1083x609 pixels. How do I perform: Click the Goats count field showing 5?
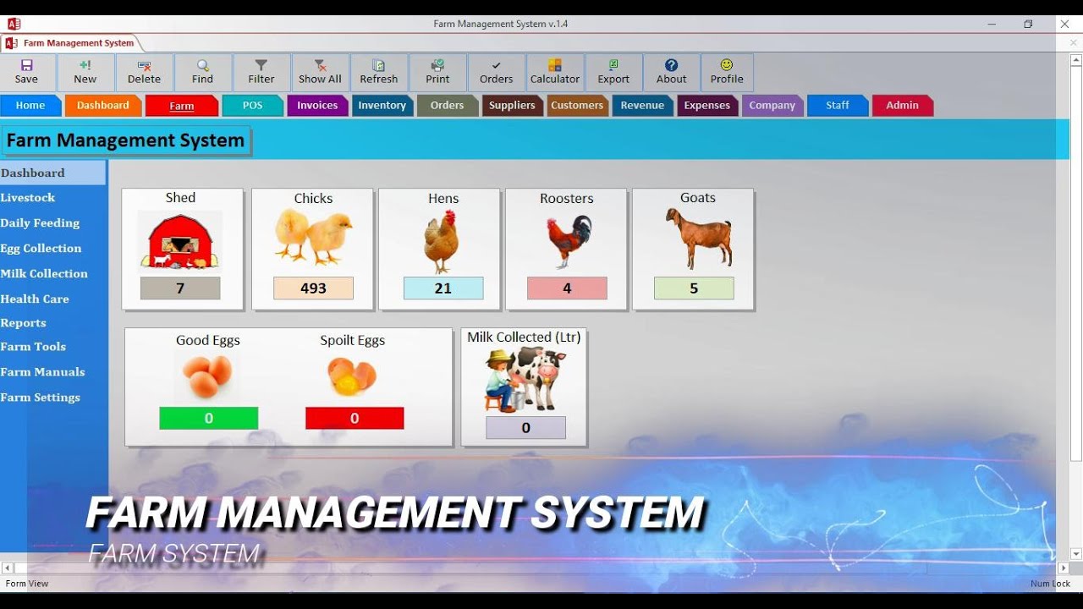pos(694,288)
